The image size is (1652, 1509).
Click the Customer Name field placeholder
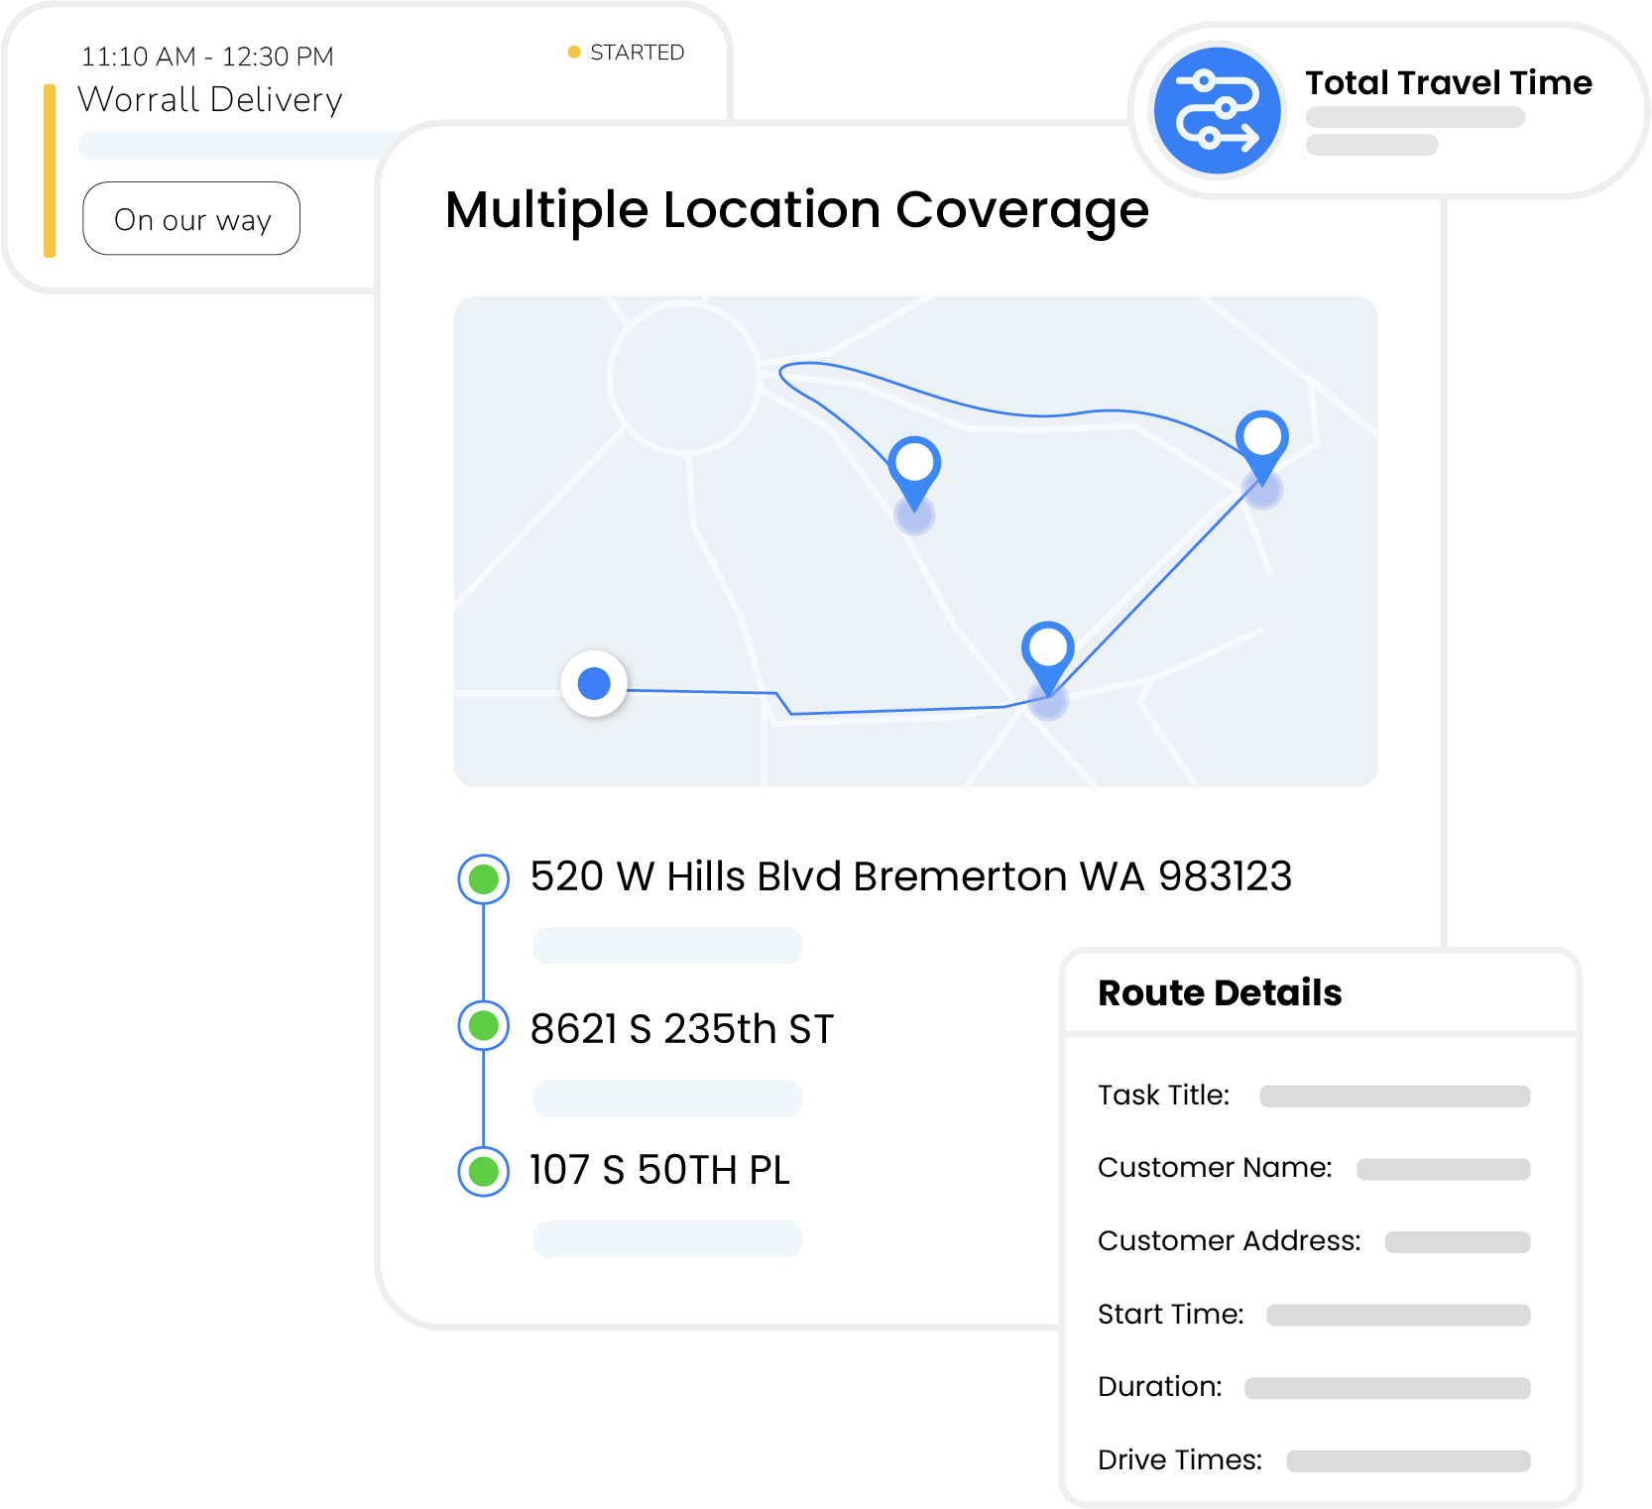point(1444,1169)
